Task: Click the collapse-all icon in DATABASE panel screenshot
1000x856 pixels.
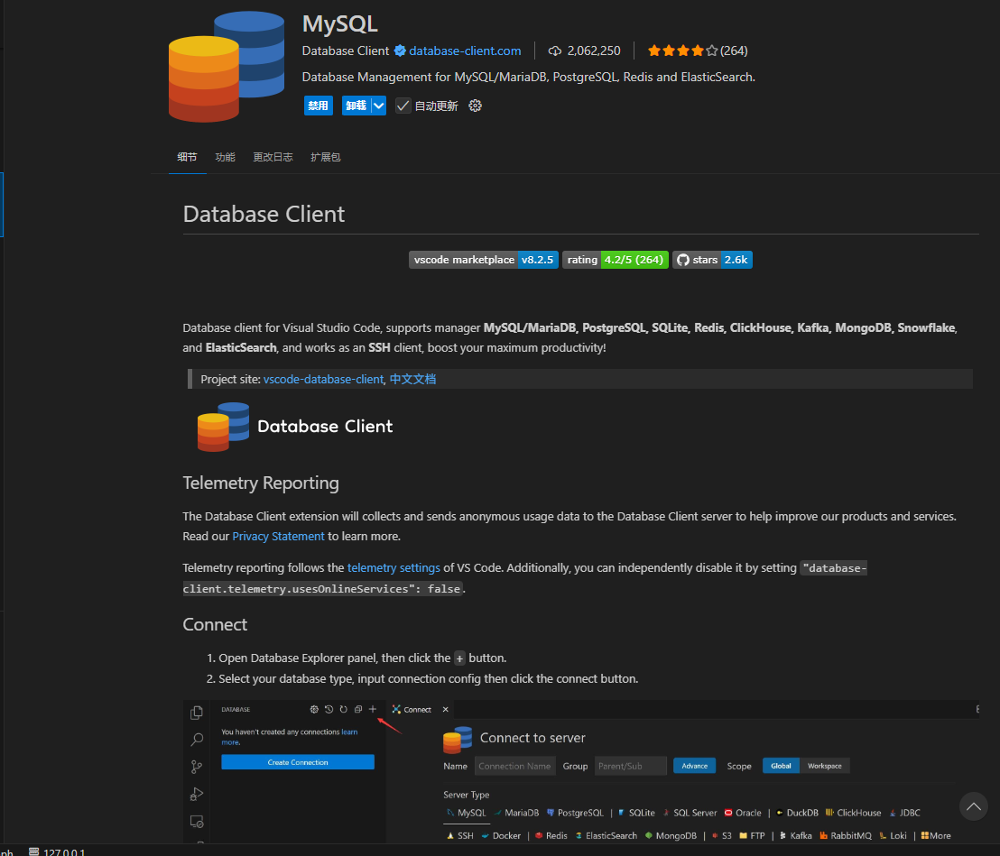Action: pos(357,709)
